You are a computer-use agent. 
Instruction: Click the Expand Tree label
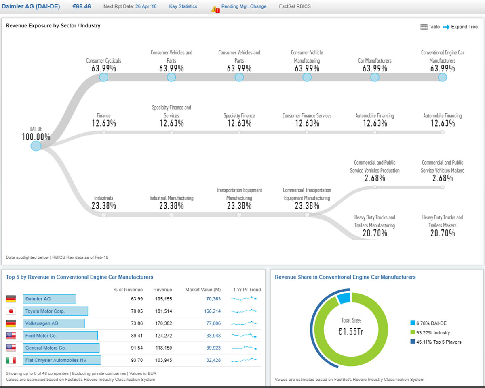464,27
